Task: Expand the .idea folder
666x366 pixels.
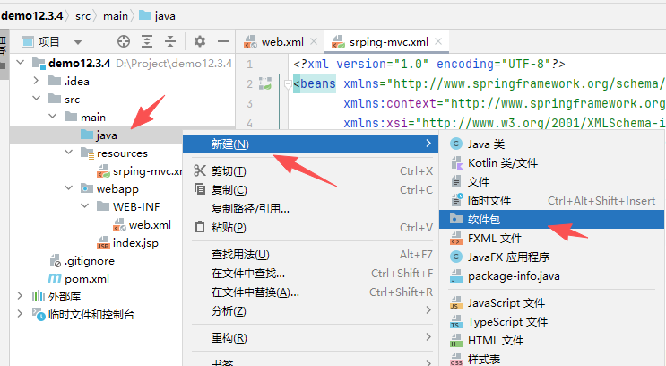Action: click(36, 81)
